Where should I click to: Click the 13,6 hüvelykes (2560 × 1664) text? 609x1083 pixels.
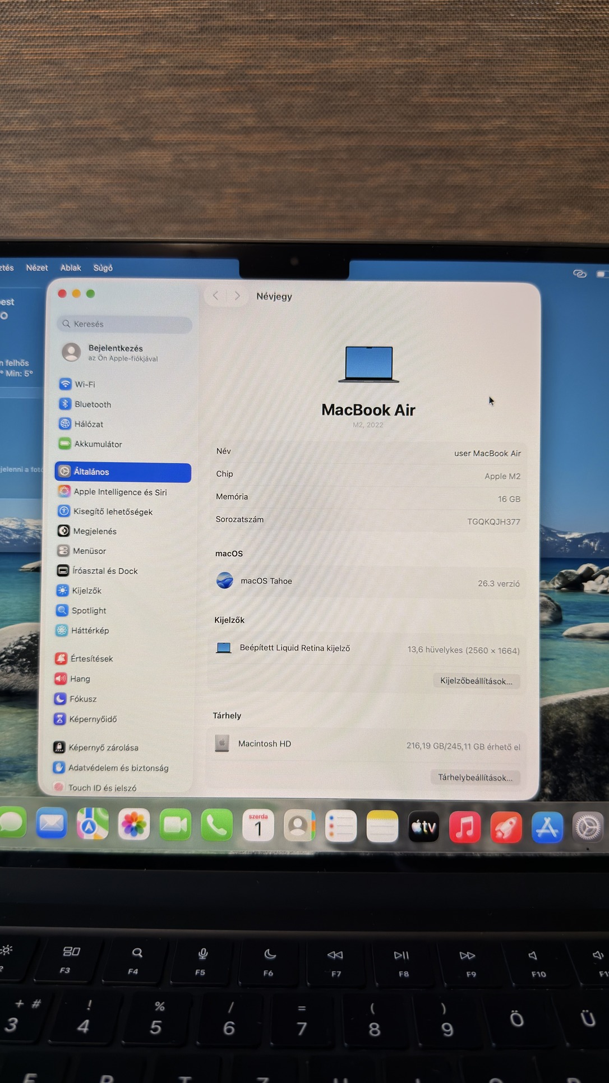click(x=464, y=650)
